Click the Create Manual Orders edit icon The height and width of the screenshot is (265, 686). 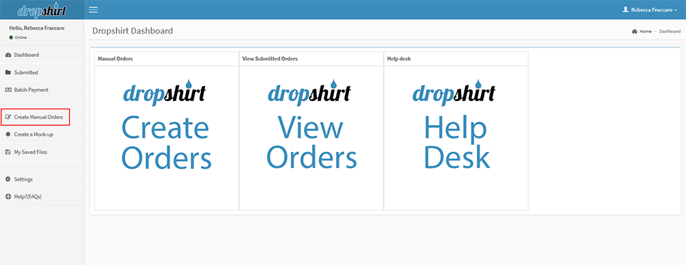pos(8,117)
